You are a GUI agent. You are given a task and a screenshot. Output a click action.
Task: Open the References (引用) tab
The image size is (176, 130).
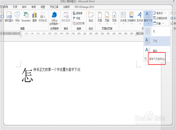click(x=15, y=7)
